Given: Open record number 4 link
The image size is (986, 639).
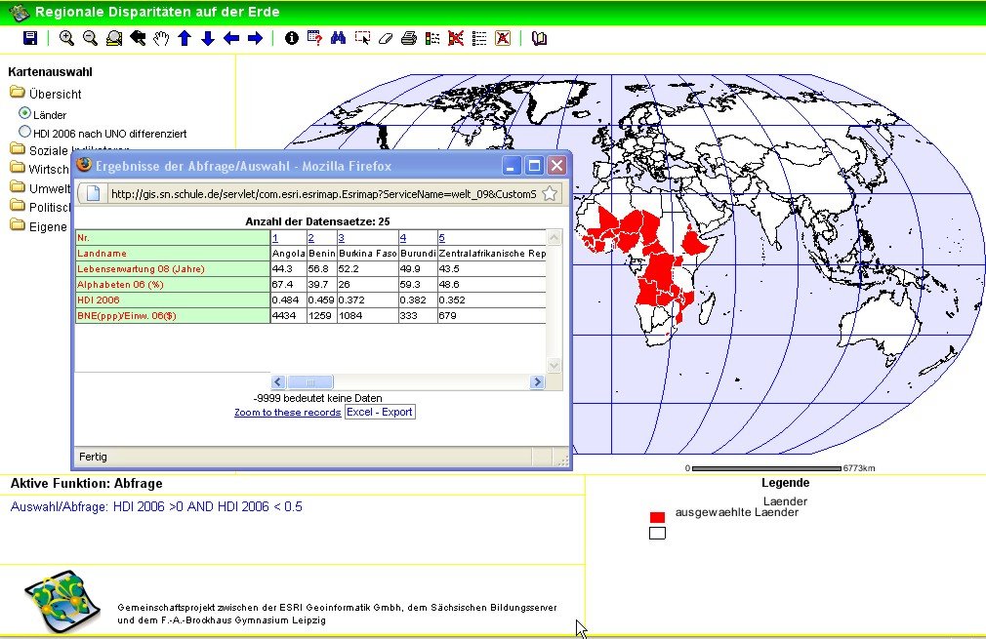Looking at the screenshot, I should (403, 237).
